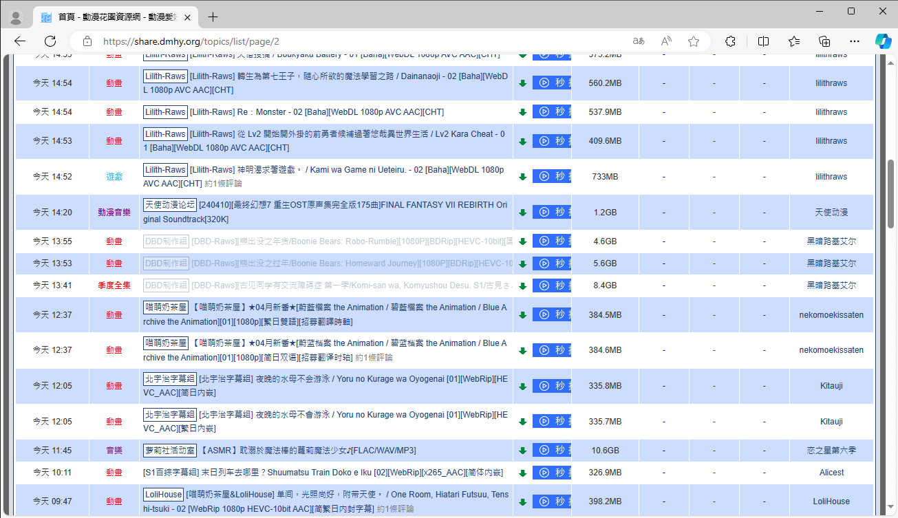The width and height of the screenshot is (898, 518).
Task: Open FINAL FANTASY VII REBIRTH soundtrack title
Action: pos(326,213)
